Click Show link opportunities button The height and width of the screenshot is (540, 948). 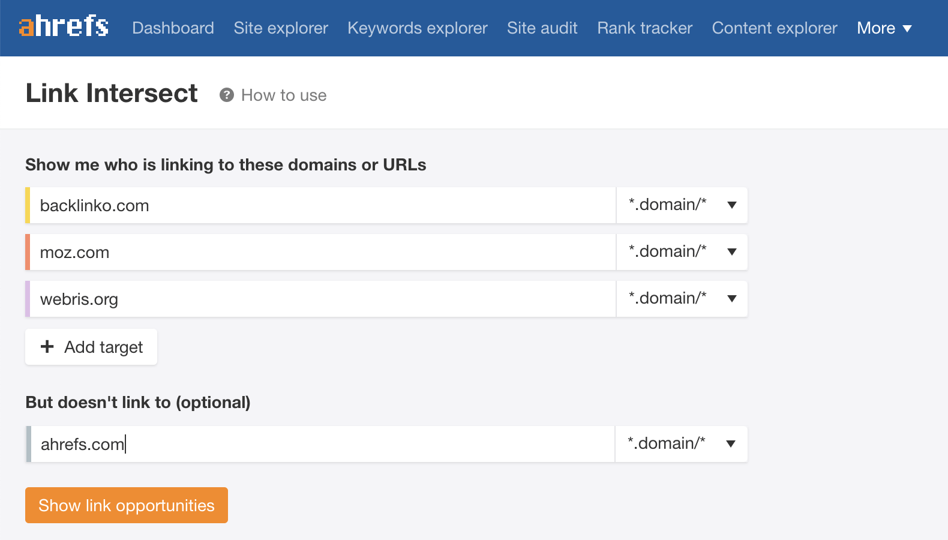point(127,505)
